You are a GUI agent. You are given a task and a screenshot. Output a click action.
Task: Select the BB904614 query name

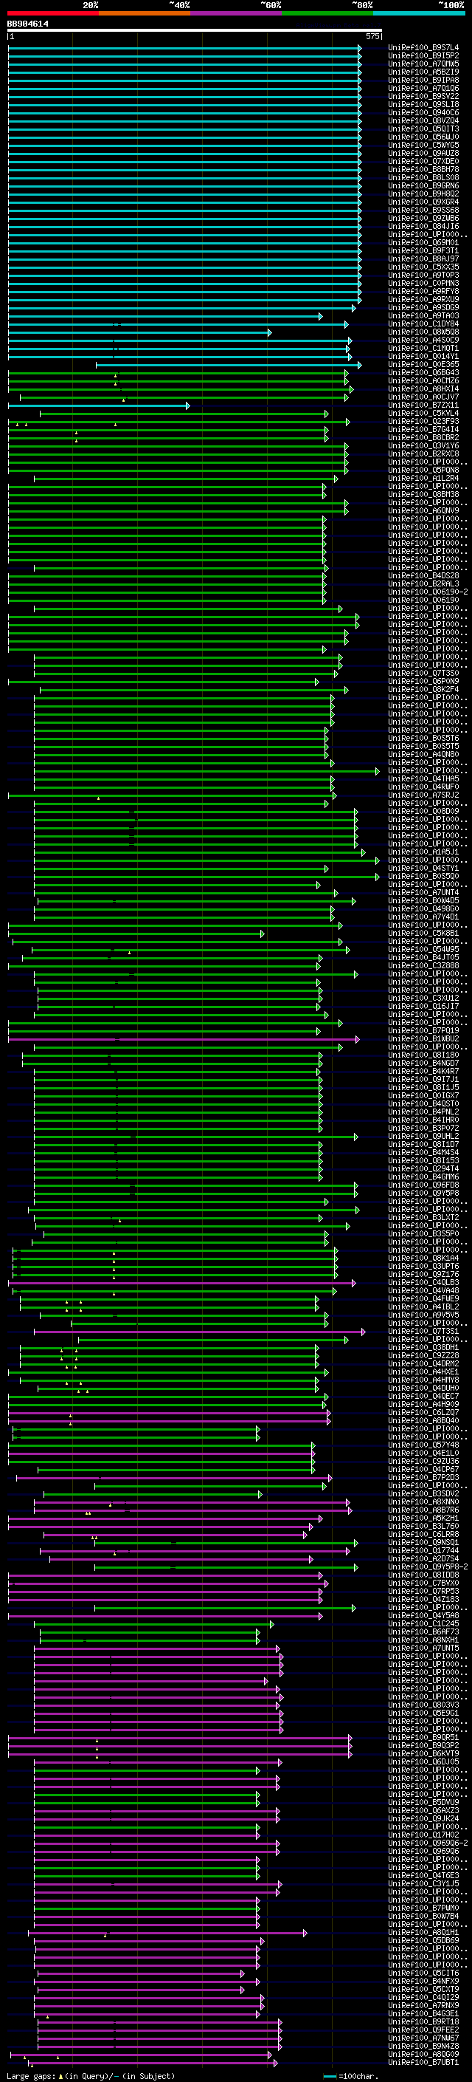click(x=27, y=24)
